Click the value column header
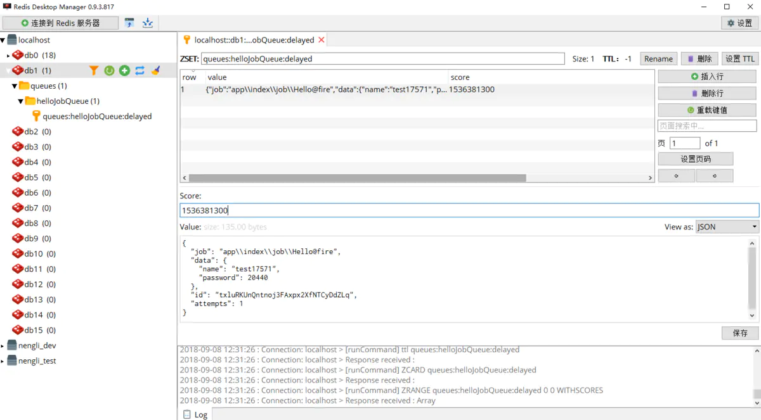 click(x=327, y=77)
